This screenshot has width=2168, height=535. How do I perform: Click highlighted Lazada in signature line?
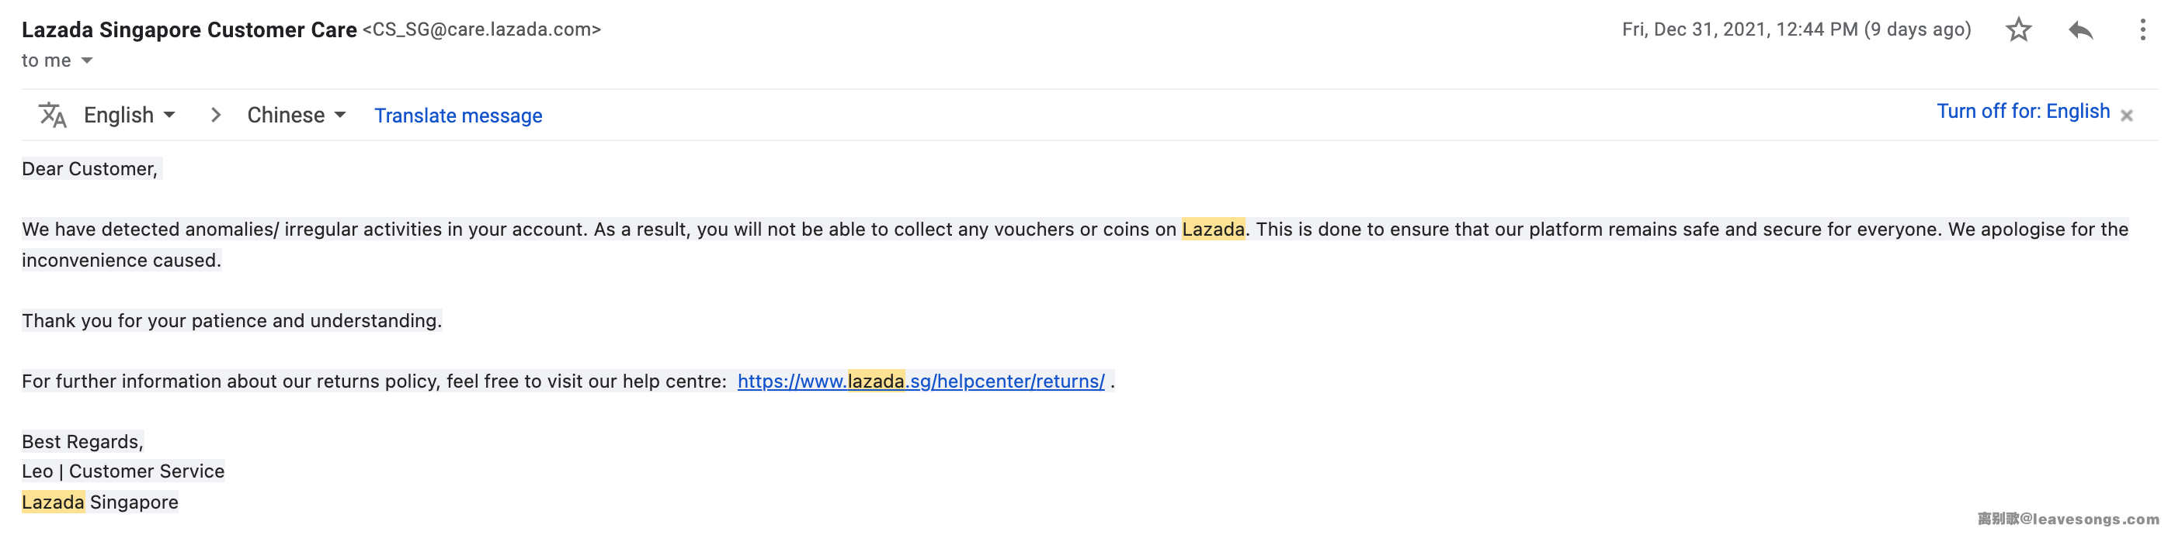(x=53, y=502)
